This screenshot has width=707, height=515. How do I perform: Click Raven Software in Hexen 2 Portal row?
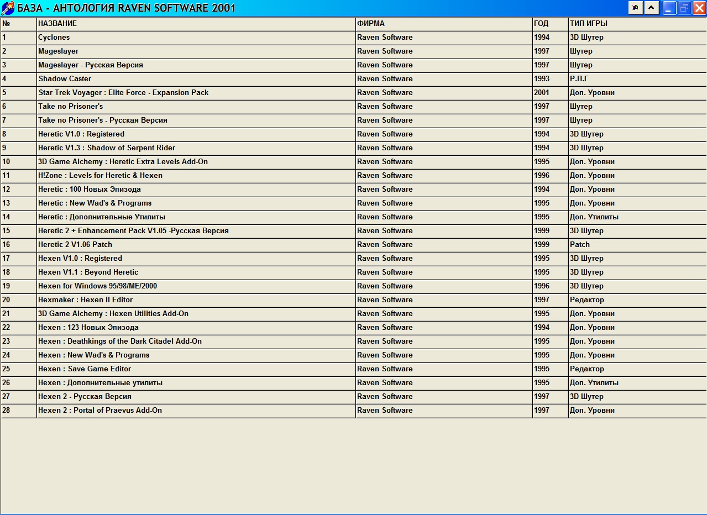[x=385, y=411]
